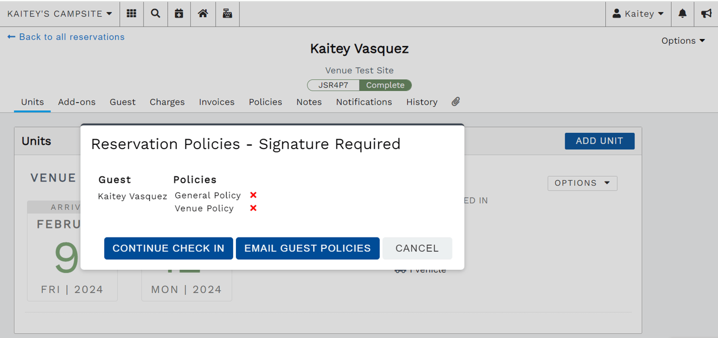Screen dimensions: 718x338
Task: Open the top-right Options dropdown
Action: coord(683,40)
